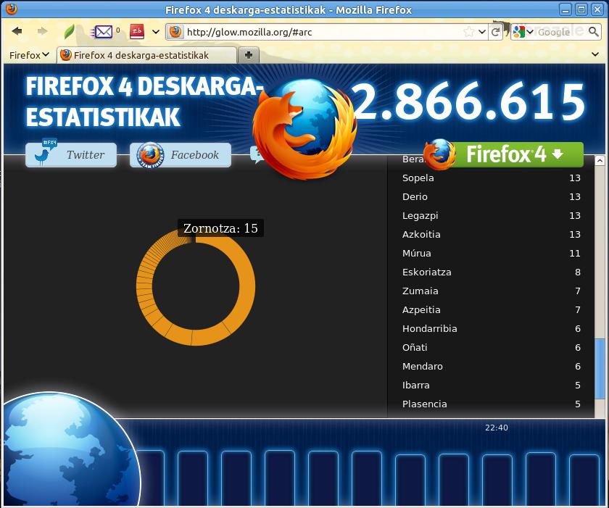Click the search magnifier icon
The image size is (609, 508).
(593, 32)
